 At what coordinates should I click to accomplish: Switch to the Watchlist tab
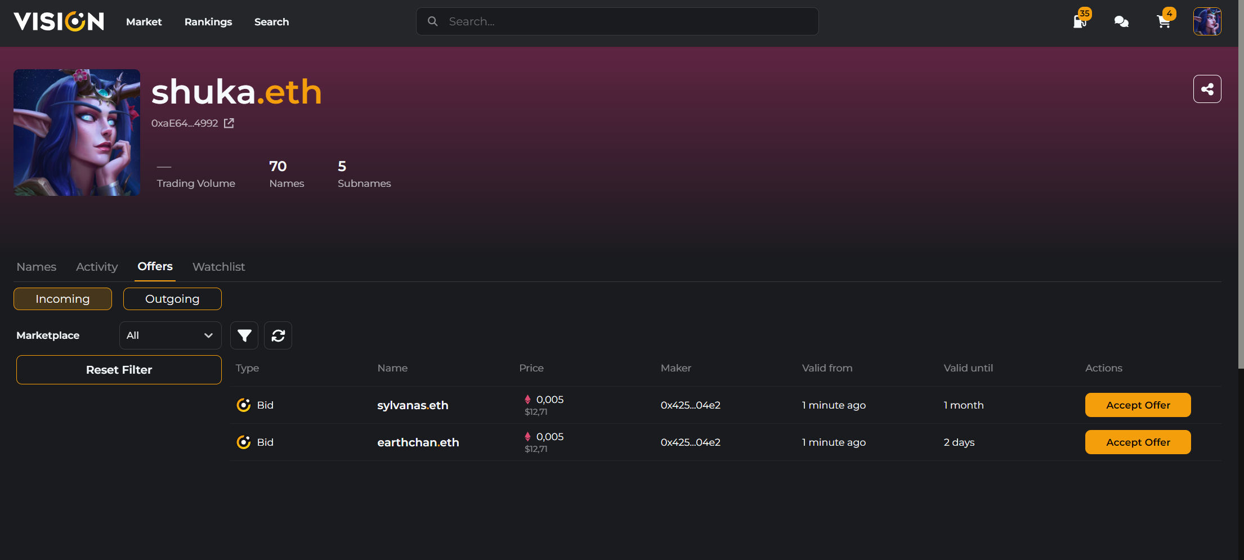219,267
